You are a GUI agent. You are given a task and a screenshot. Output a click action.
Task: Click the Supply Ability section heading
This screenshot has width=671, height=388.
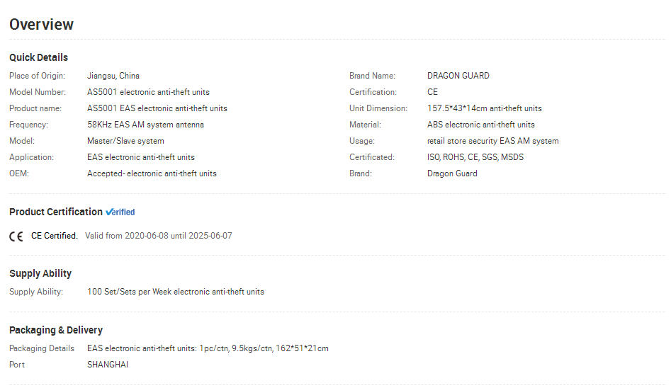pyautogui.click(x=40, y=273)
